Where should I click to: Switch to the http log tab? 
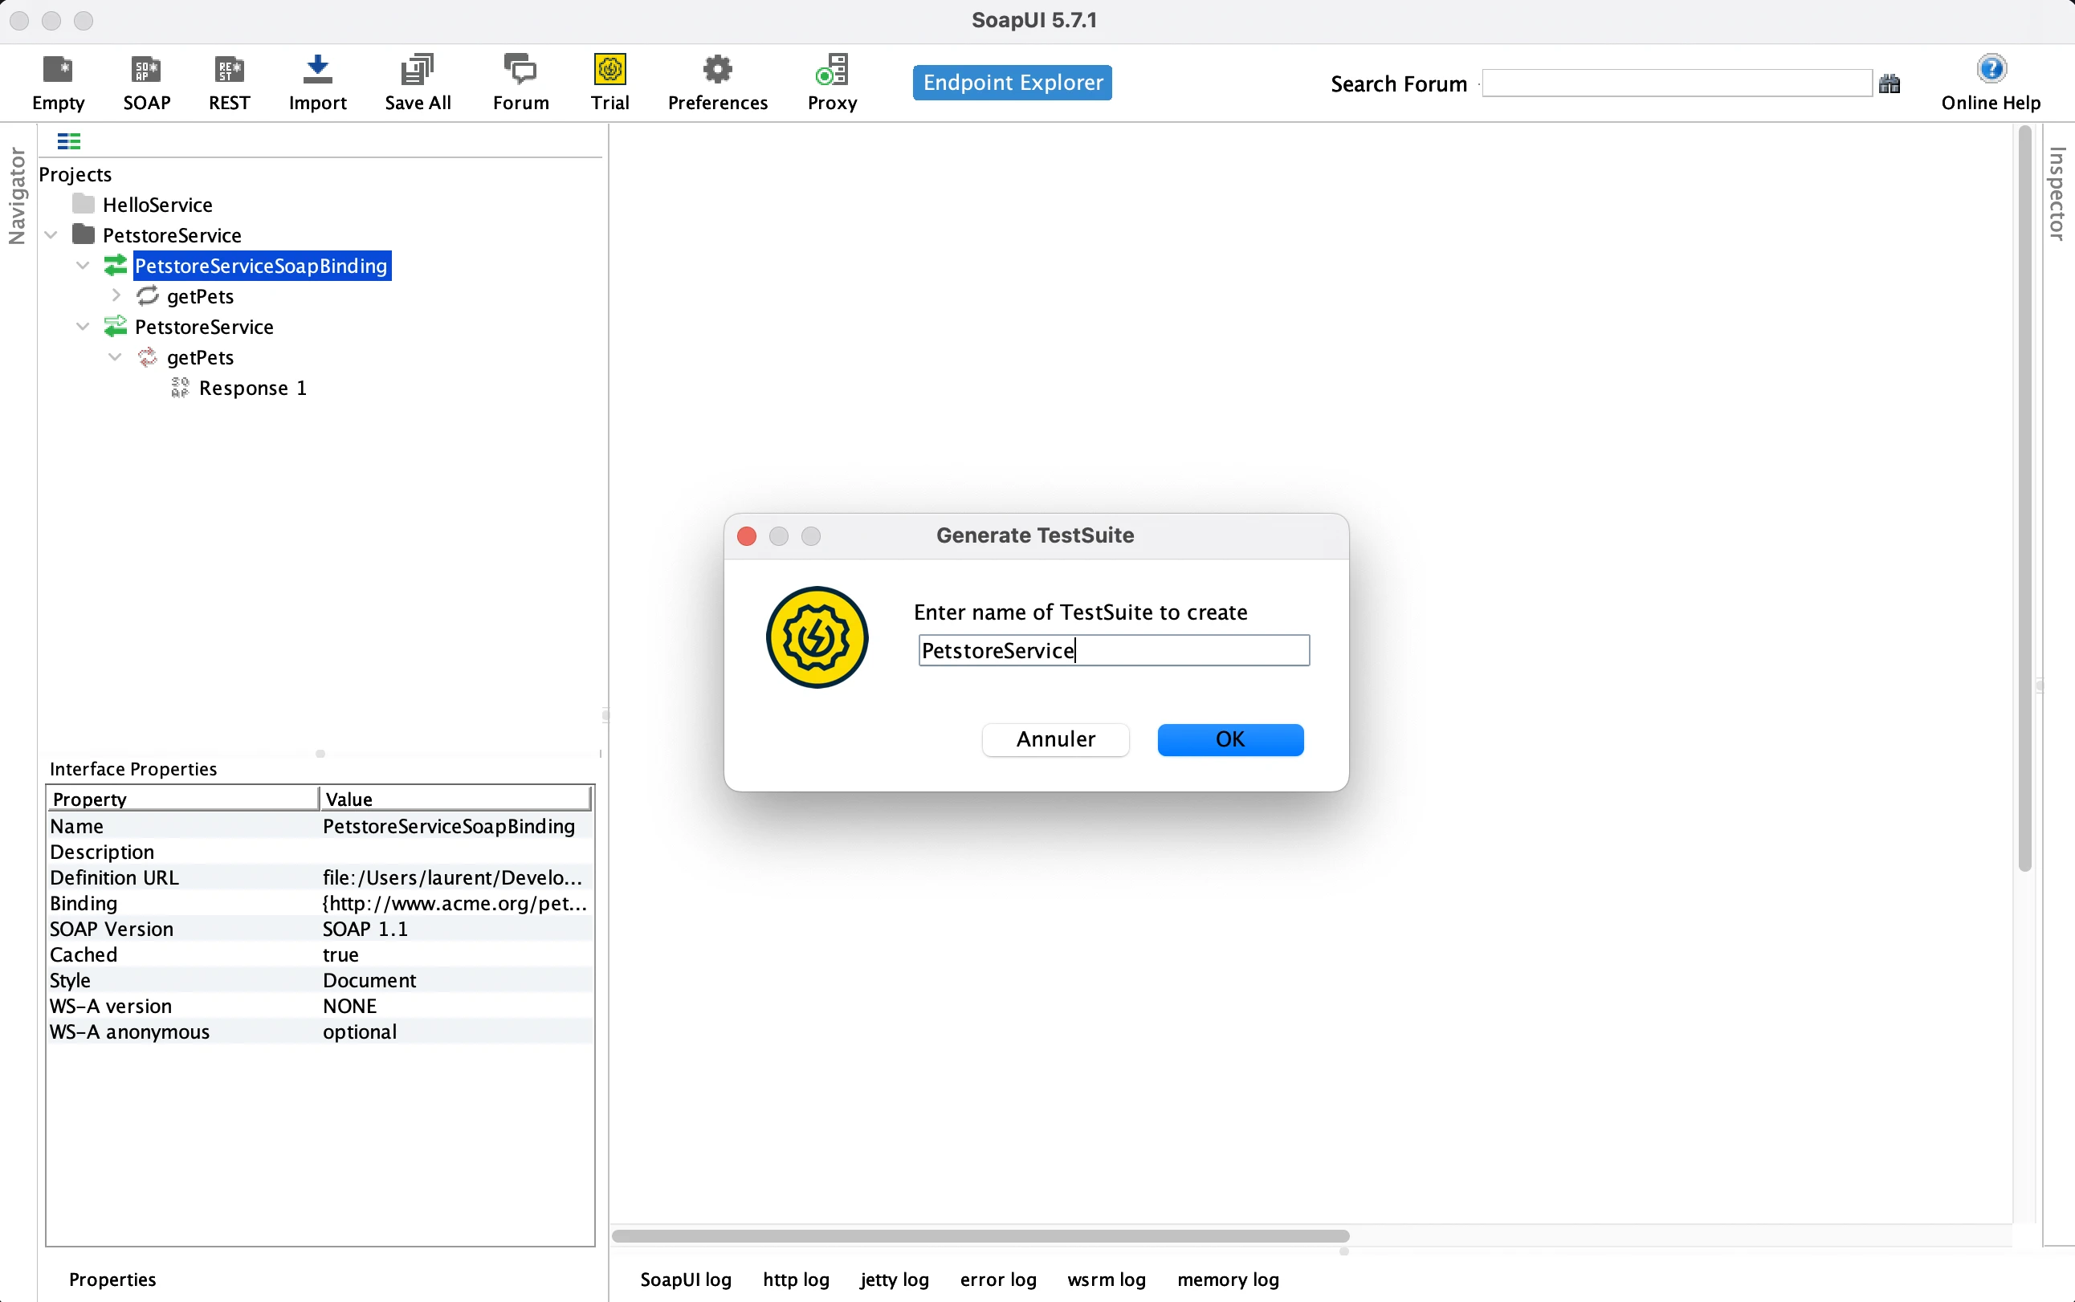tap(795, 1279)
